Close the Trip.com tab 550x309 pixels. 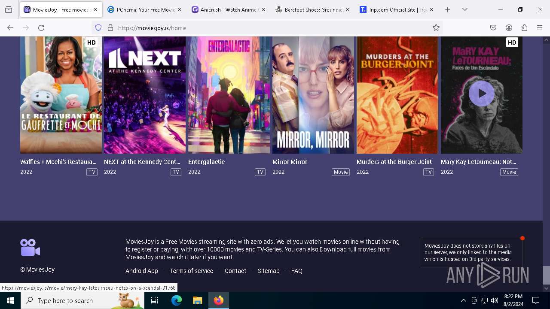(x=431, y=9)
